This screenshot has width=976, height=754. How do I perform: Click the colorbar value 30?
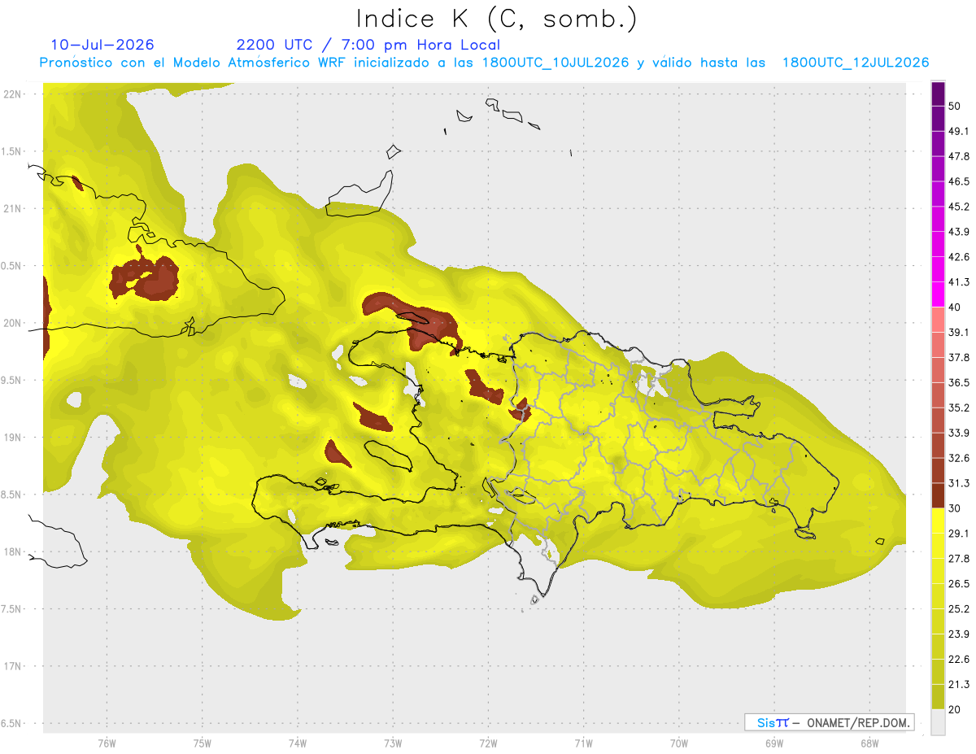(956, 508)
